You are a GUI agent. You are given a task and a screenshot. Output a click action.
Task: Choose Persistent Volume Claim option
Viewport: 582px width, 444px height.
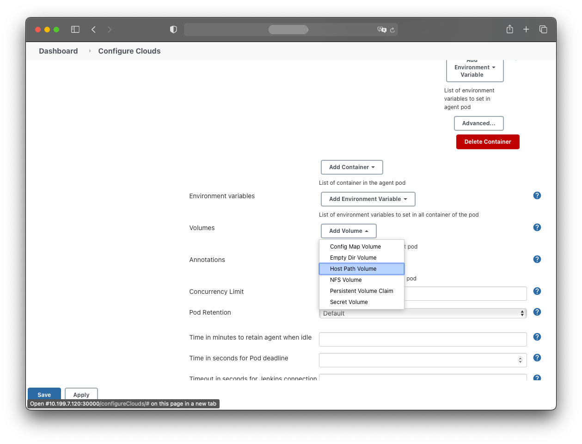point(361,291)
